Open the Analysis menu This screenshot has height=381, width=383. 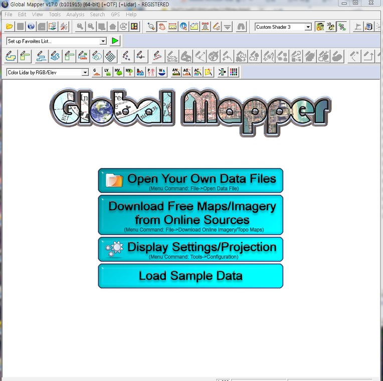click(75, 15)
